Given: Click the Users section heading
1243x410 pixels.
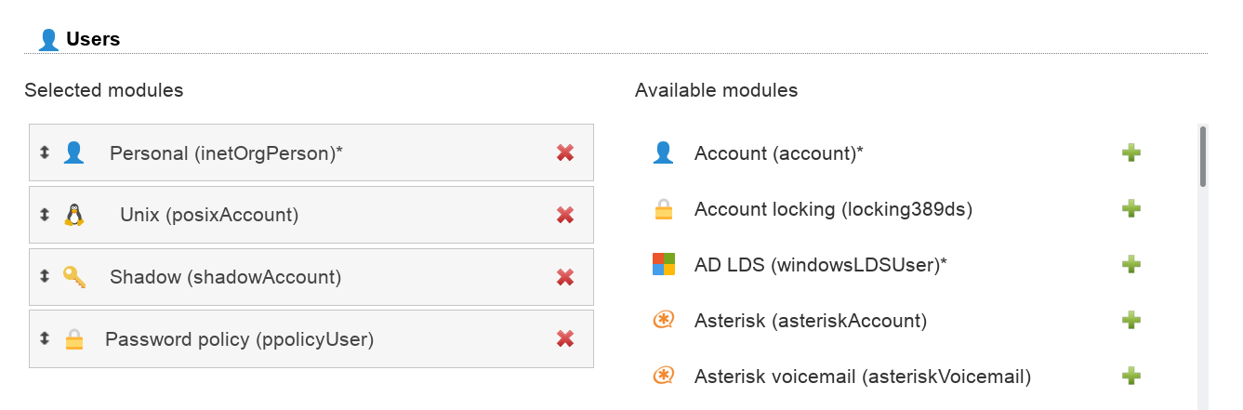Looking at the screenshot, I should pos(92,39).
